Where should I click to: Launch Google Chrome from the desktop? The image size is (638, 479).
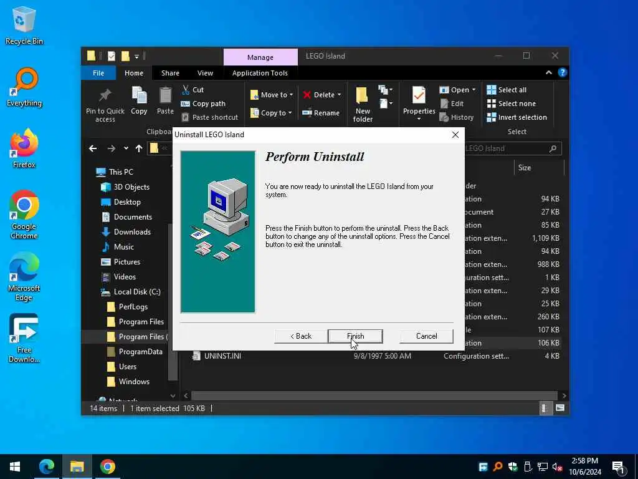click(24, 215)
